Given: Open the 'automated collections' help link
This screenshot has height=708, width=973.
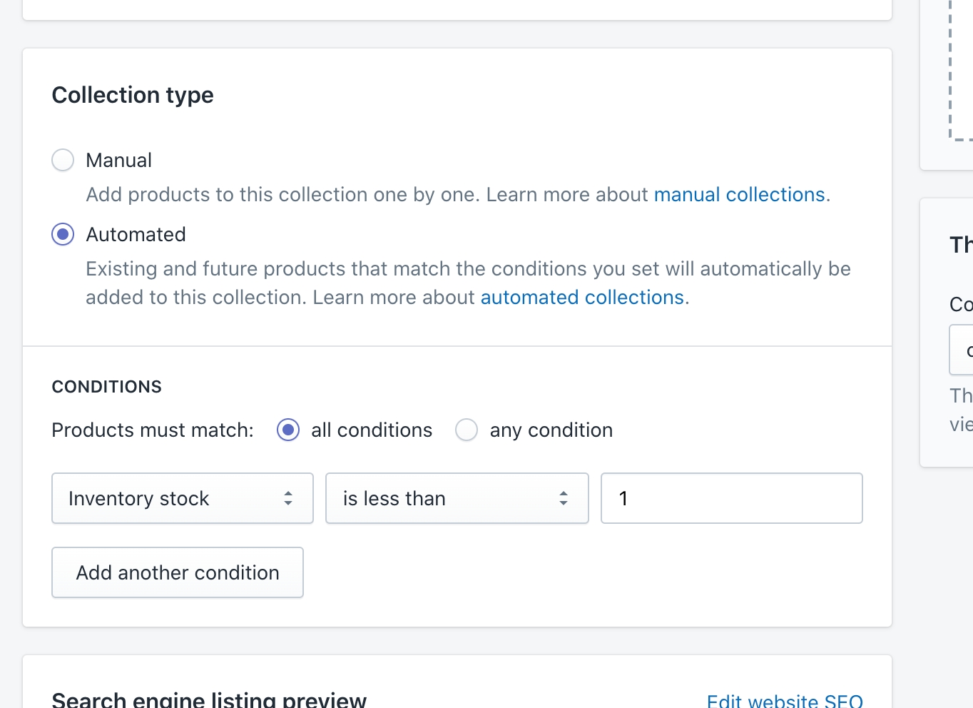Looking at the screenshot, I should (x=582, y=297).
